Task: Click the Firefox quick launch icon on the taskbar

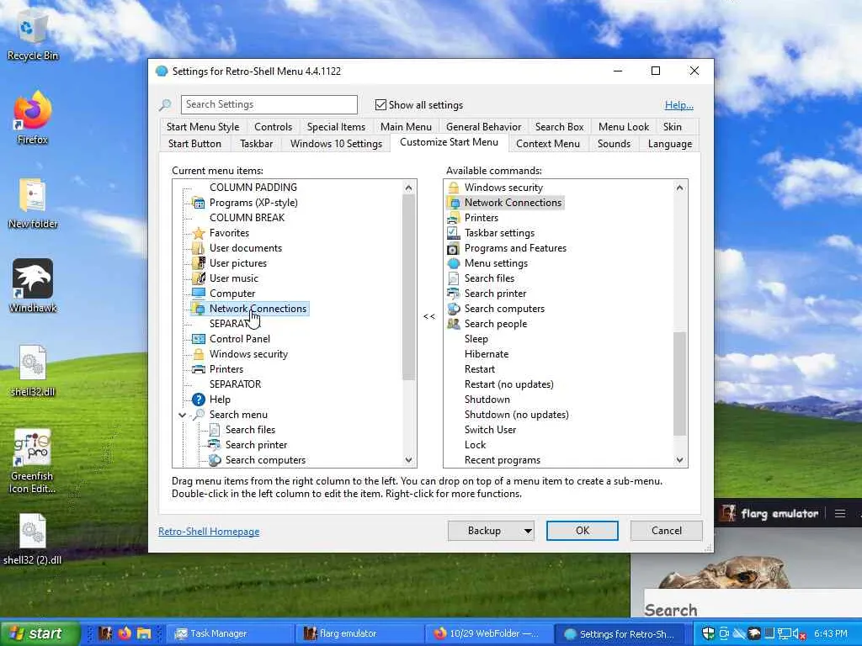Action: (125, 633)
